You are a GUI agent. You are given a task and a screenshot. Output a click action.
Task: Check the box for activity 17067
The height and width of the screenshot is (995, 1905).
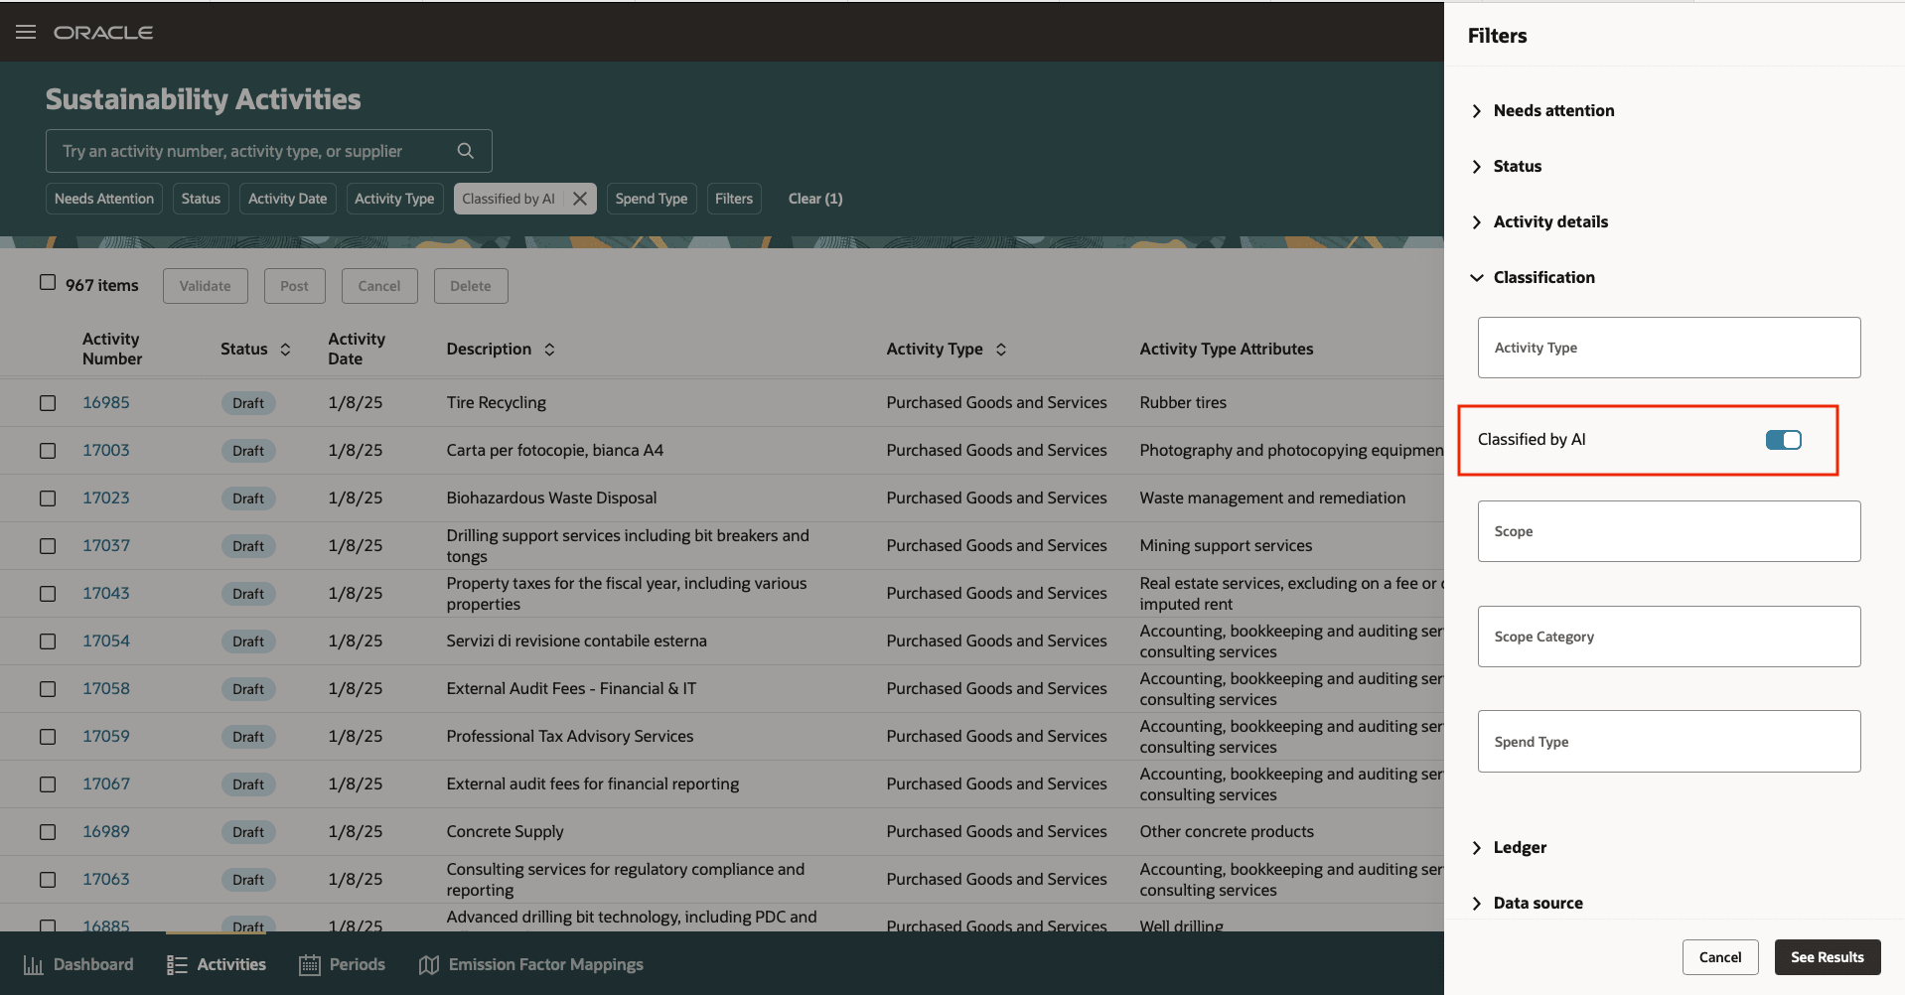(x=48, y=784)
